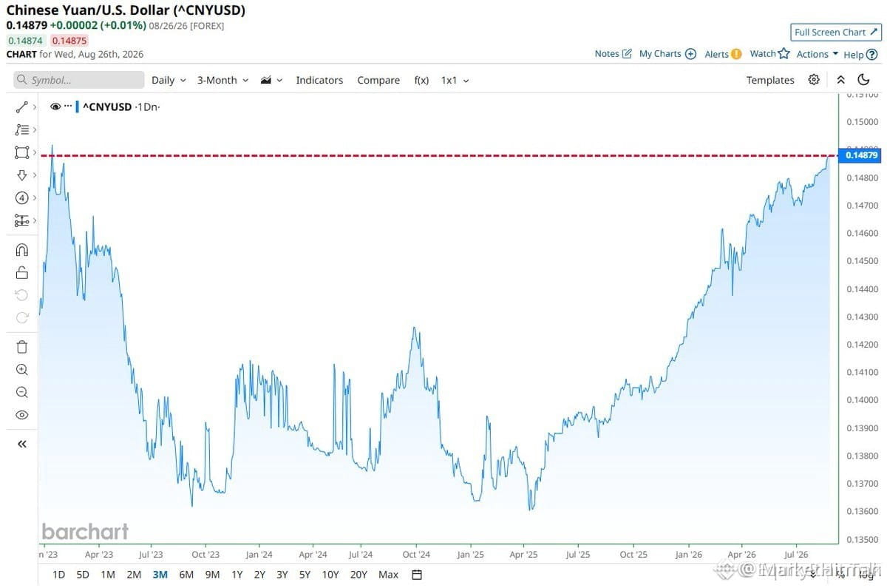
Task: Expand line tool options arrow
Action: click(35, 107)
